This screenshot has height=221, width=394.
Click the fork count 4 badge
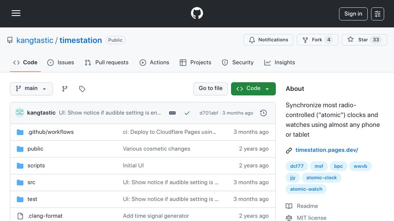click(329, 40)
